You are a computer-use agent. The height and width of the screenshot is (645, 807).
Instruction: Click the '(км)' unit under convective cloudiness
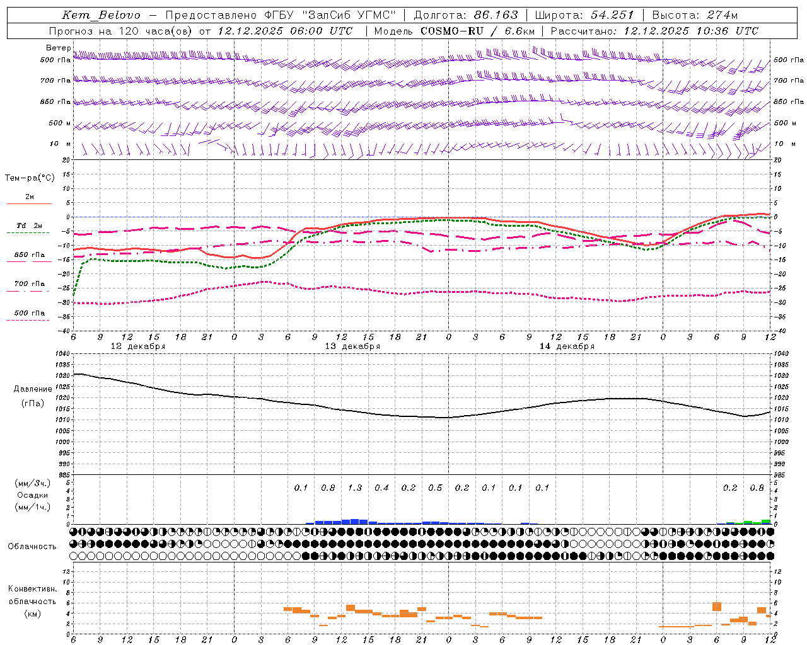coord(33,614)
